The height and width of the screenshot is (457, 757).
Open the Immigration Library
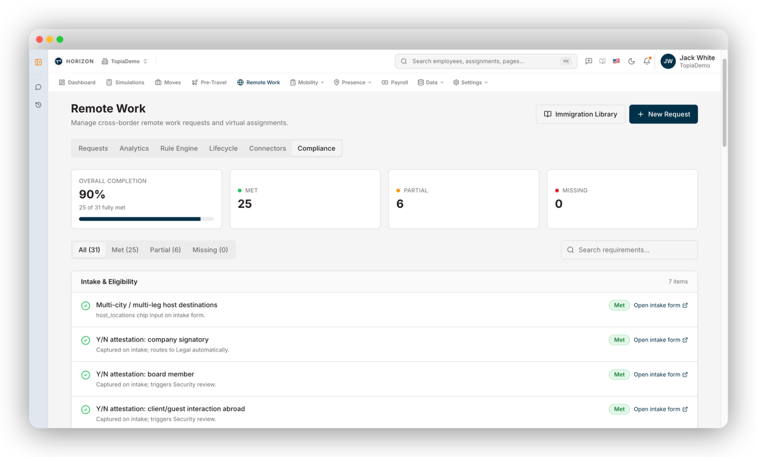[580, 114]
